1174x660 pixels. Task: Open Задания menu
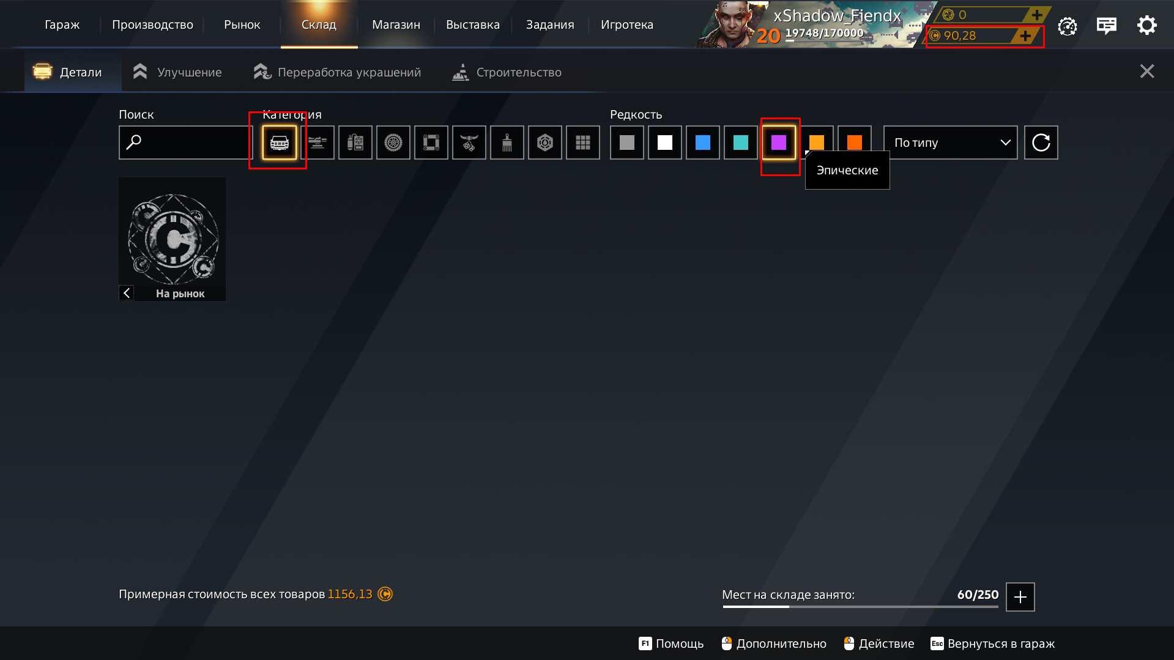(x=550, y=25)
